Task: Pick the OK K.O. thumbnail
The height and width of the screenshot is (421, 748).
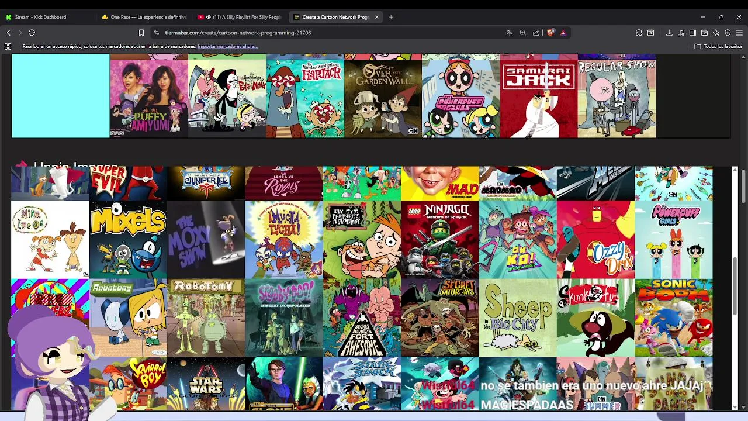Action: click(x=518, y=240)
